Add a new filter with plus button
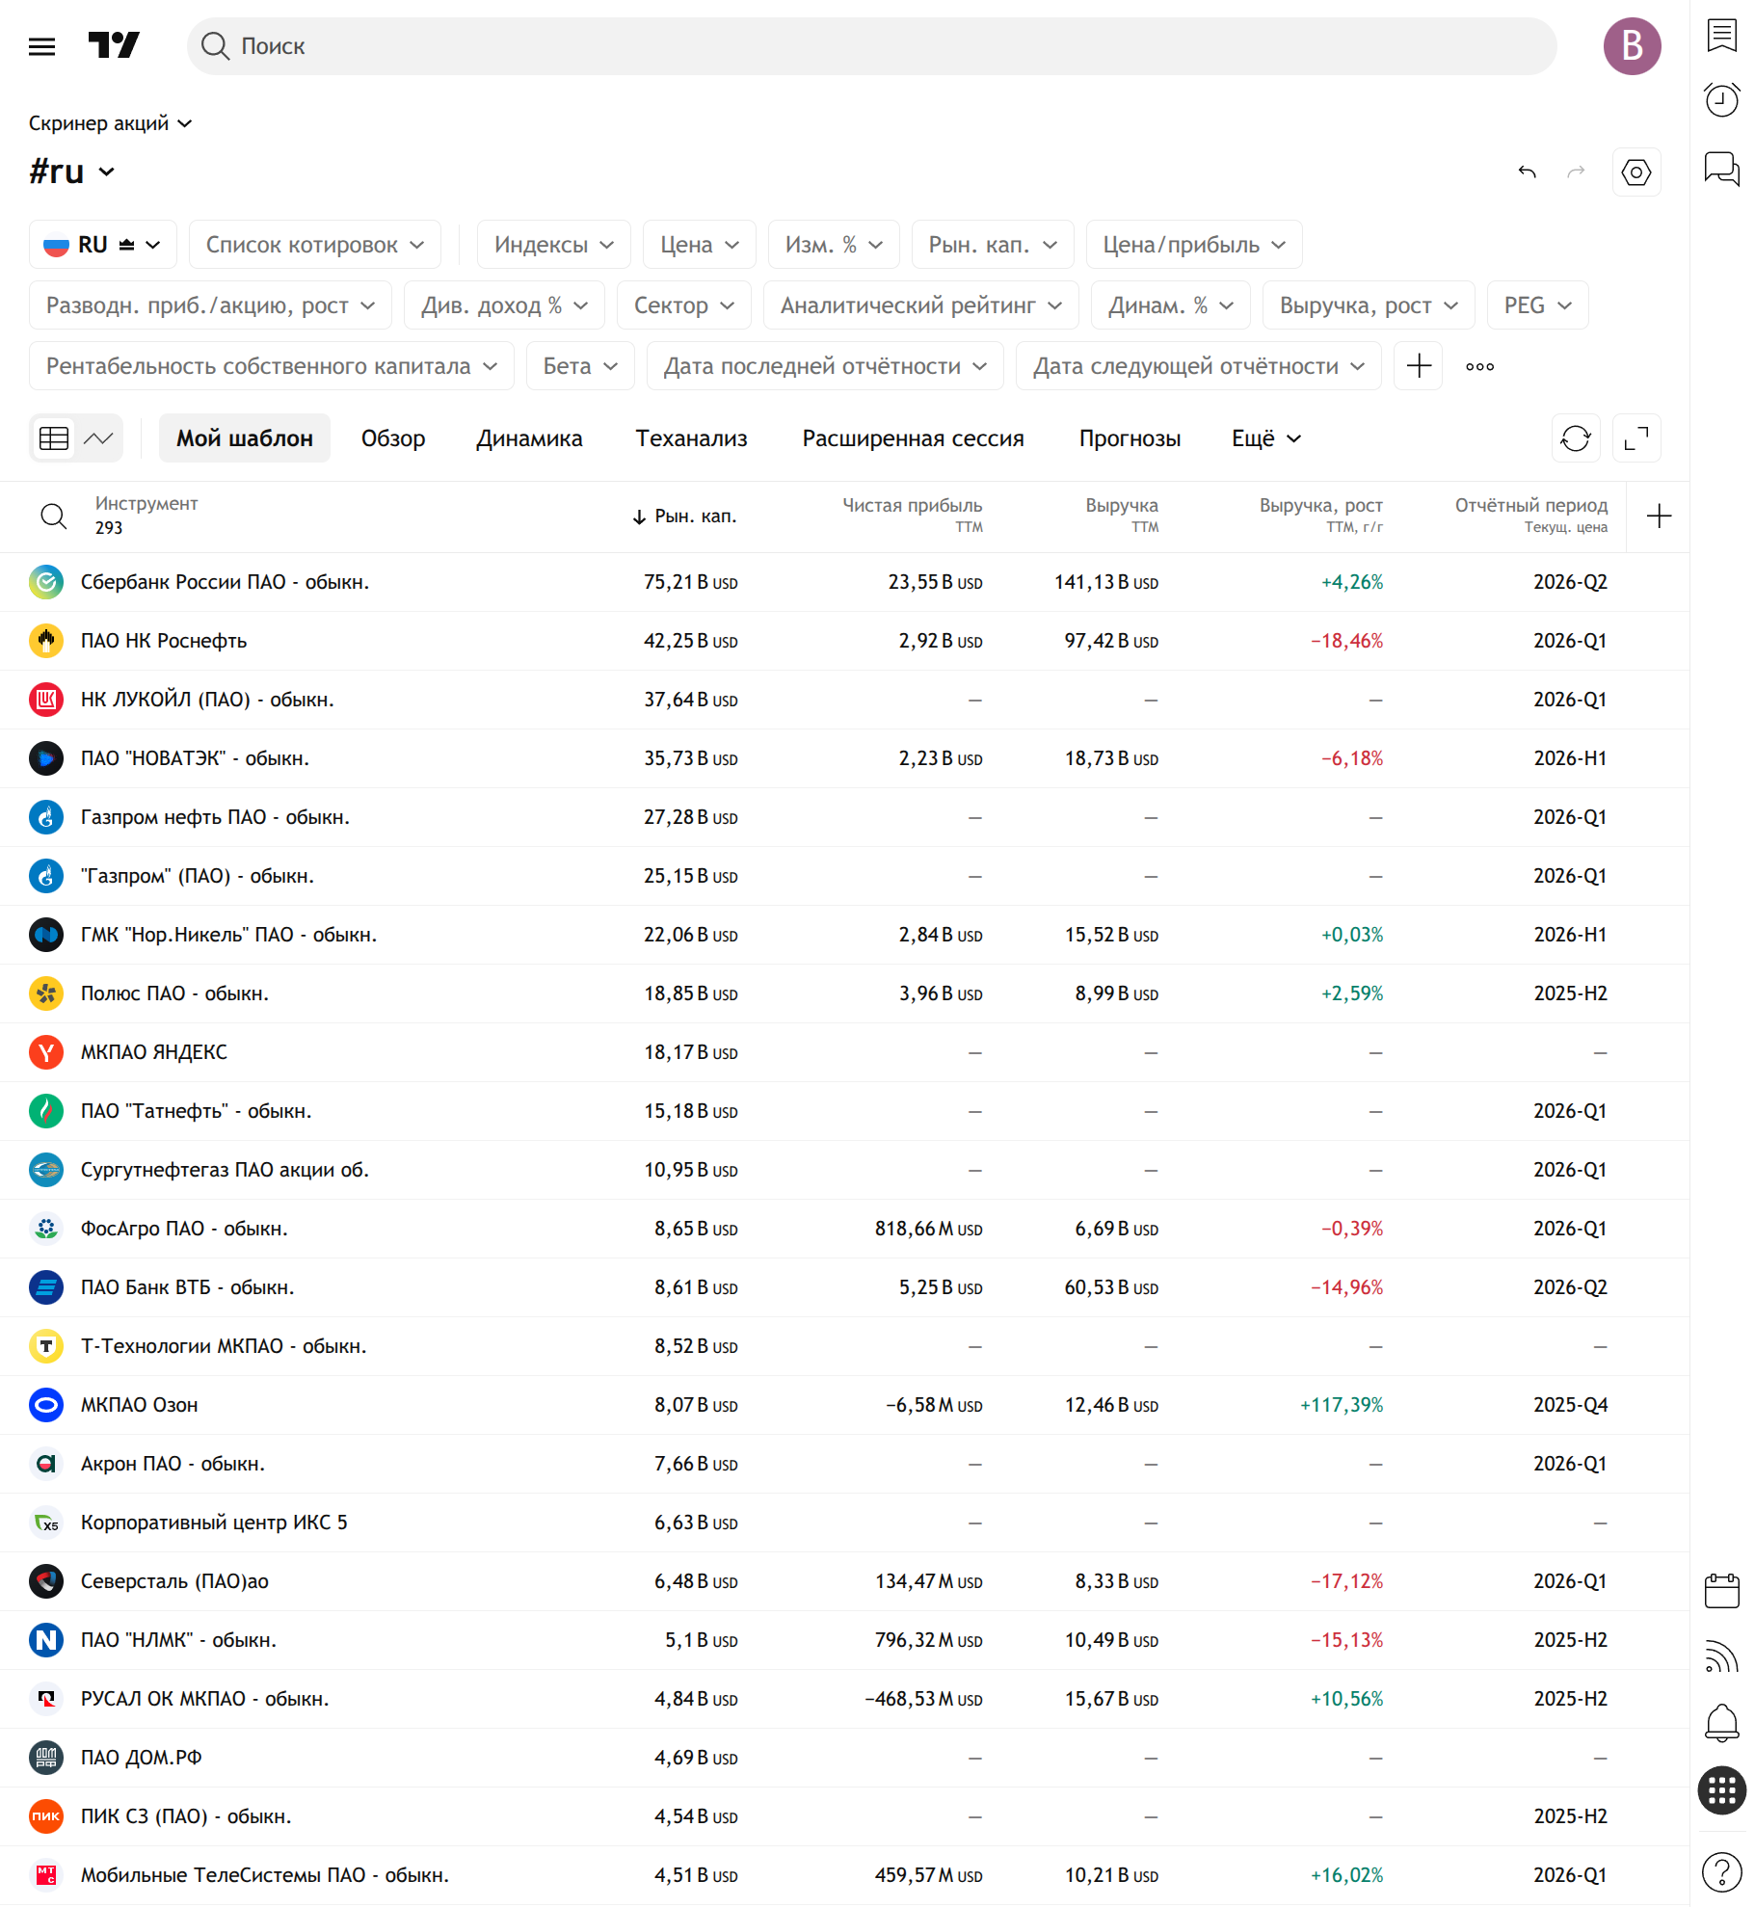This screenshot has height=1907, width=1755. pos(1419,366)
